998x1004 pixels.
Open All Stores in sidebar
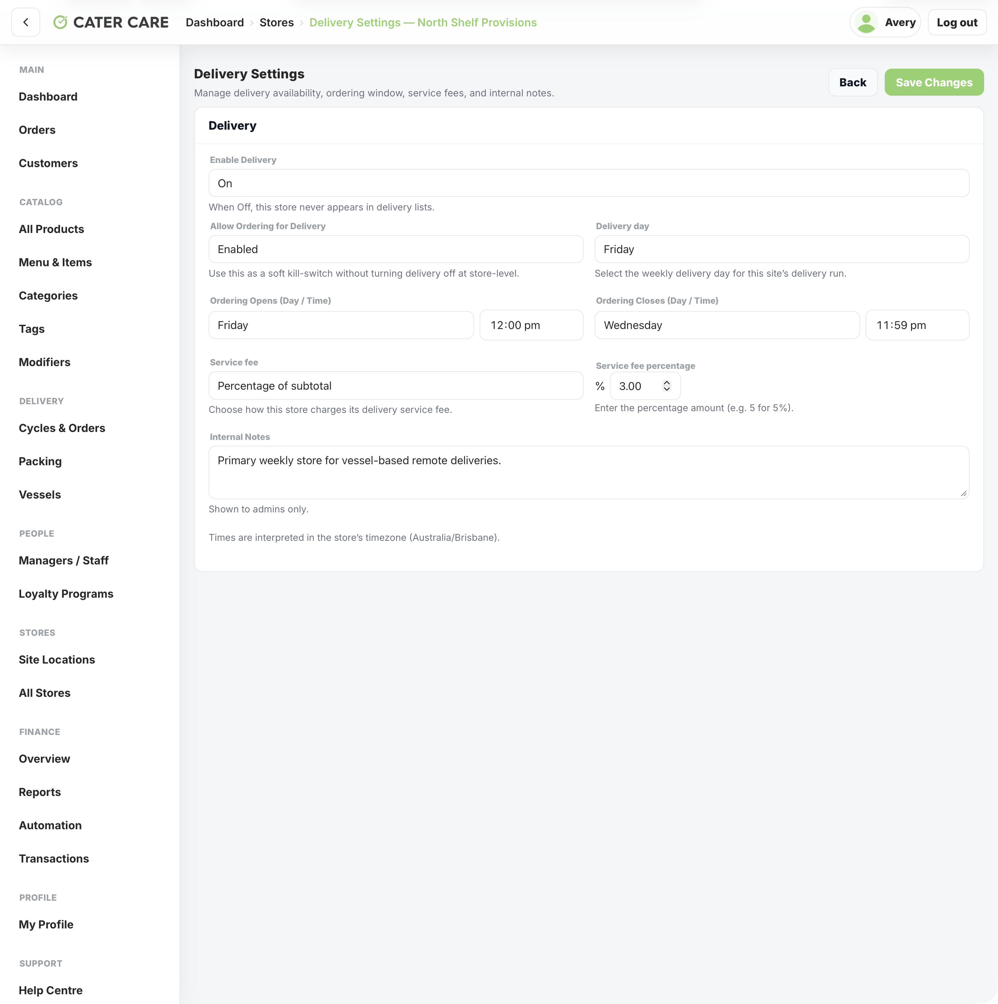tap(44, 693)
